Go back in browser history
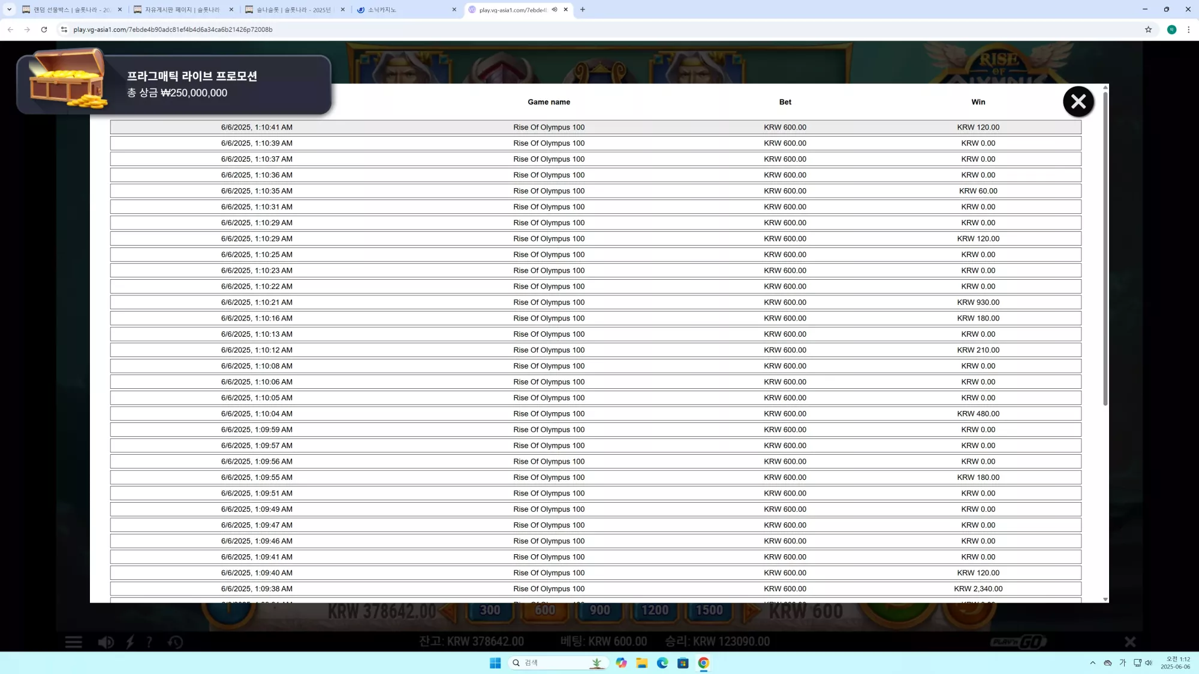The width and height of the screenshot is (1199, 674). [10, 29]
